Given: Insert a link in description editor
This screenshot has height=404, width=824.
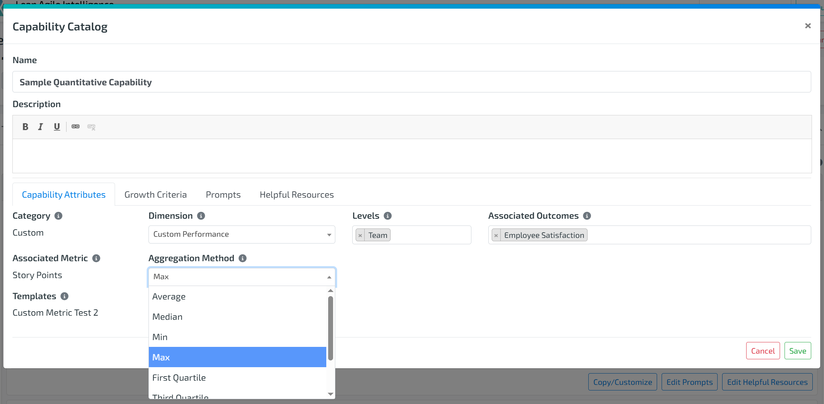Looking at the screenshot, I should coord(76,127).
